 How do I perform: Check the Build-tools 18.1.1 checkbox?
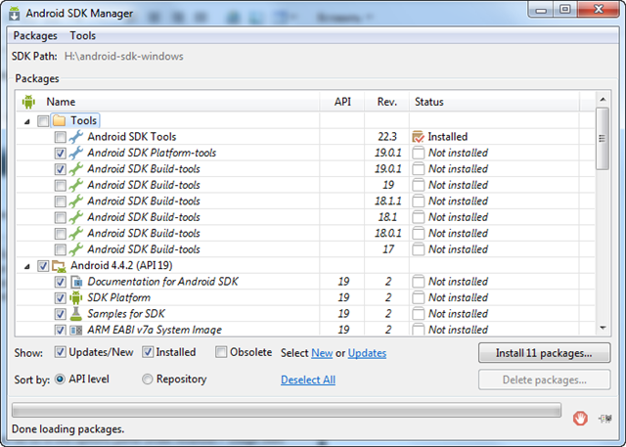click(60, 201)
